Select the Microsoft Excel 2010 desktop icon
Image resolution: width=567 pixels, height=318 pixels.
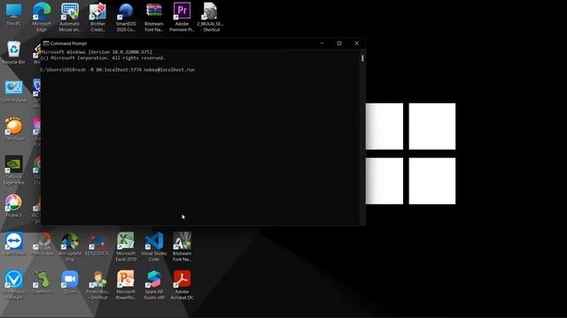click(x=126, y=247)
